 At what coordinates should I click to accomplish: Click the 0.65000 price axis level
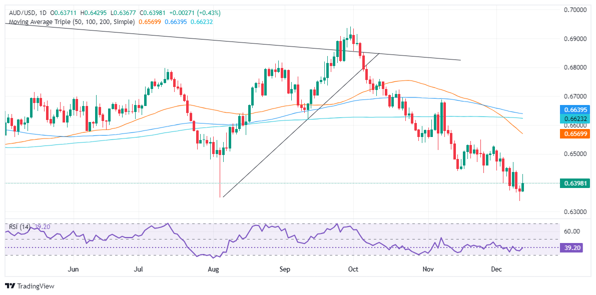tap(576, 154)
